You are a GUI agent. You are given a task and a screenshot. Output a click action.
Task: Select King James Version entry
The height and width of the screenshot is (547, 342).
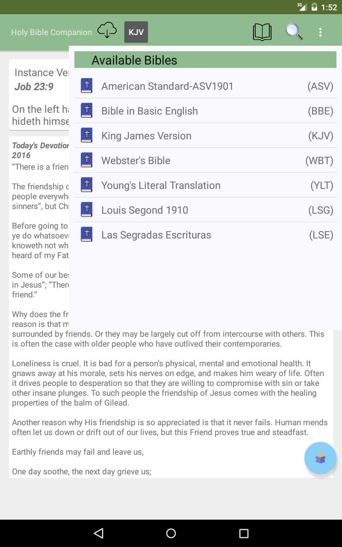tap(205, 135)
